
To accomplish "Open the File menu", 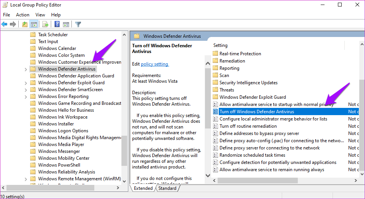I will click(6, 14).
